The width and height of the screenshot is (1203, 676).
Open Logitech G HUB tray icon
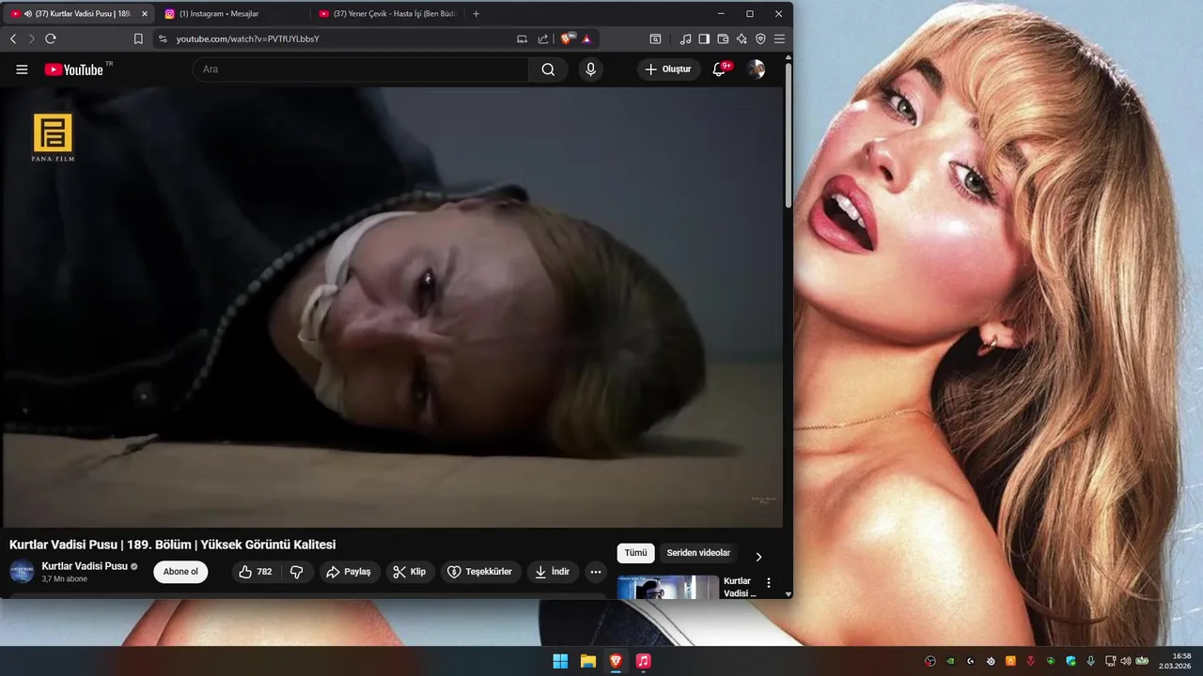pos(971,661)
